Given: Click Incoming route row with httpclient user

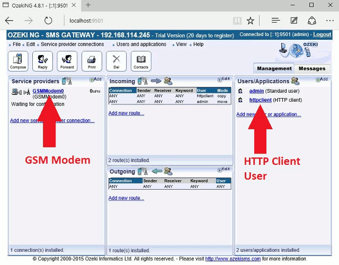Looking at the screenshot, I should coord(169,96).
